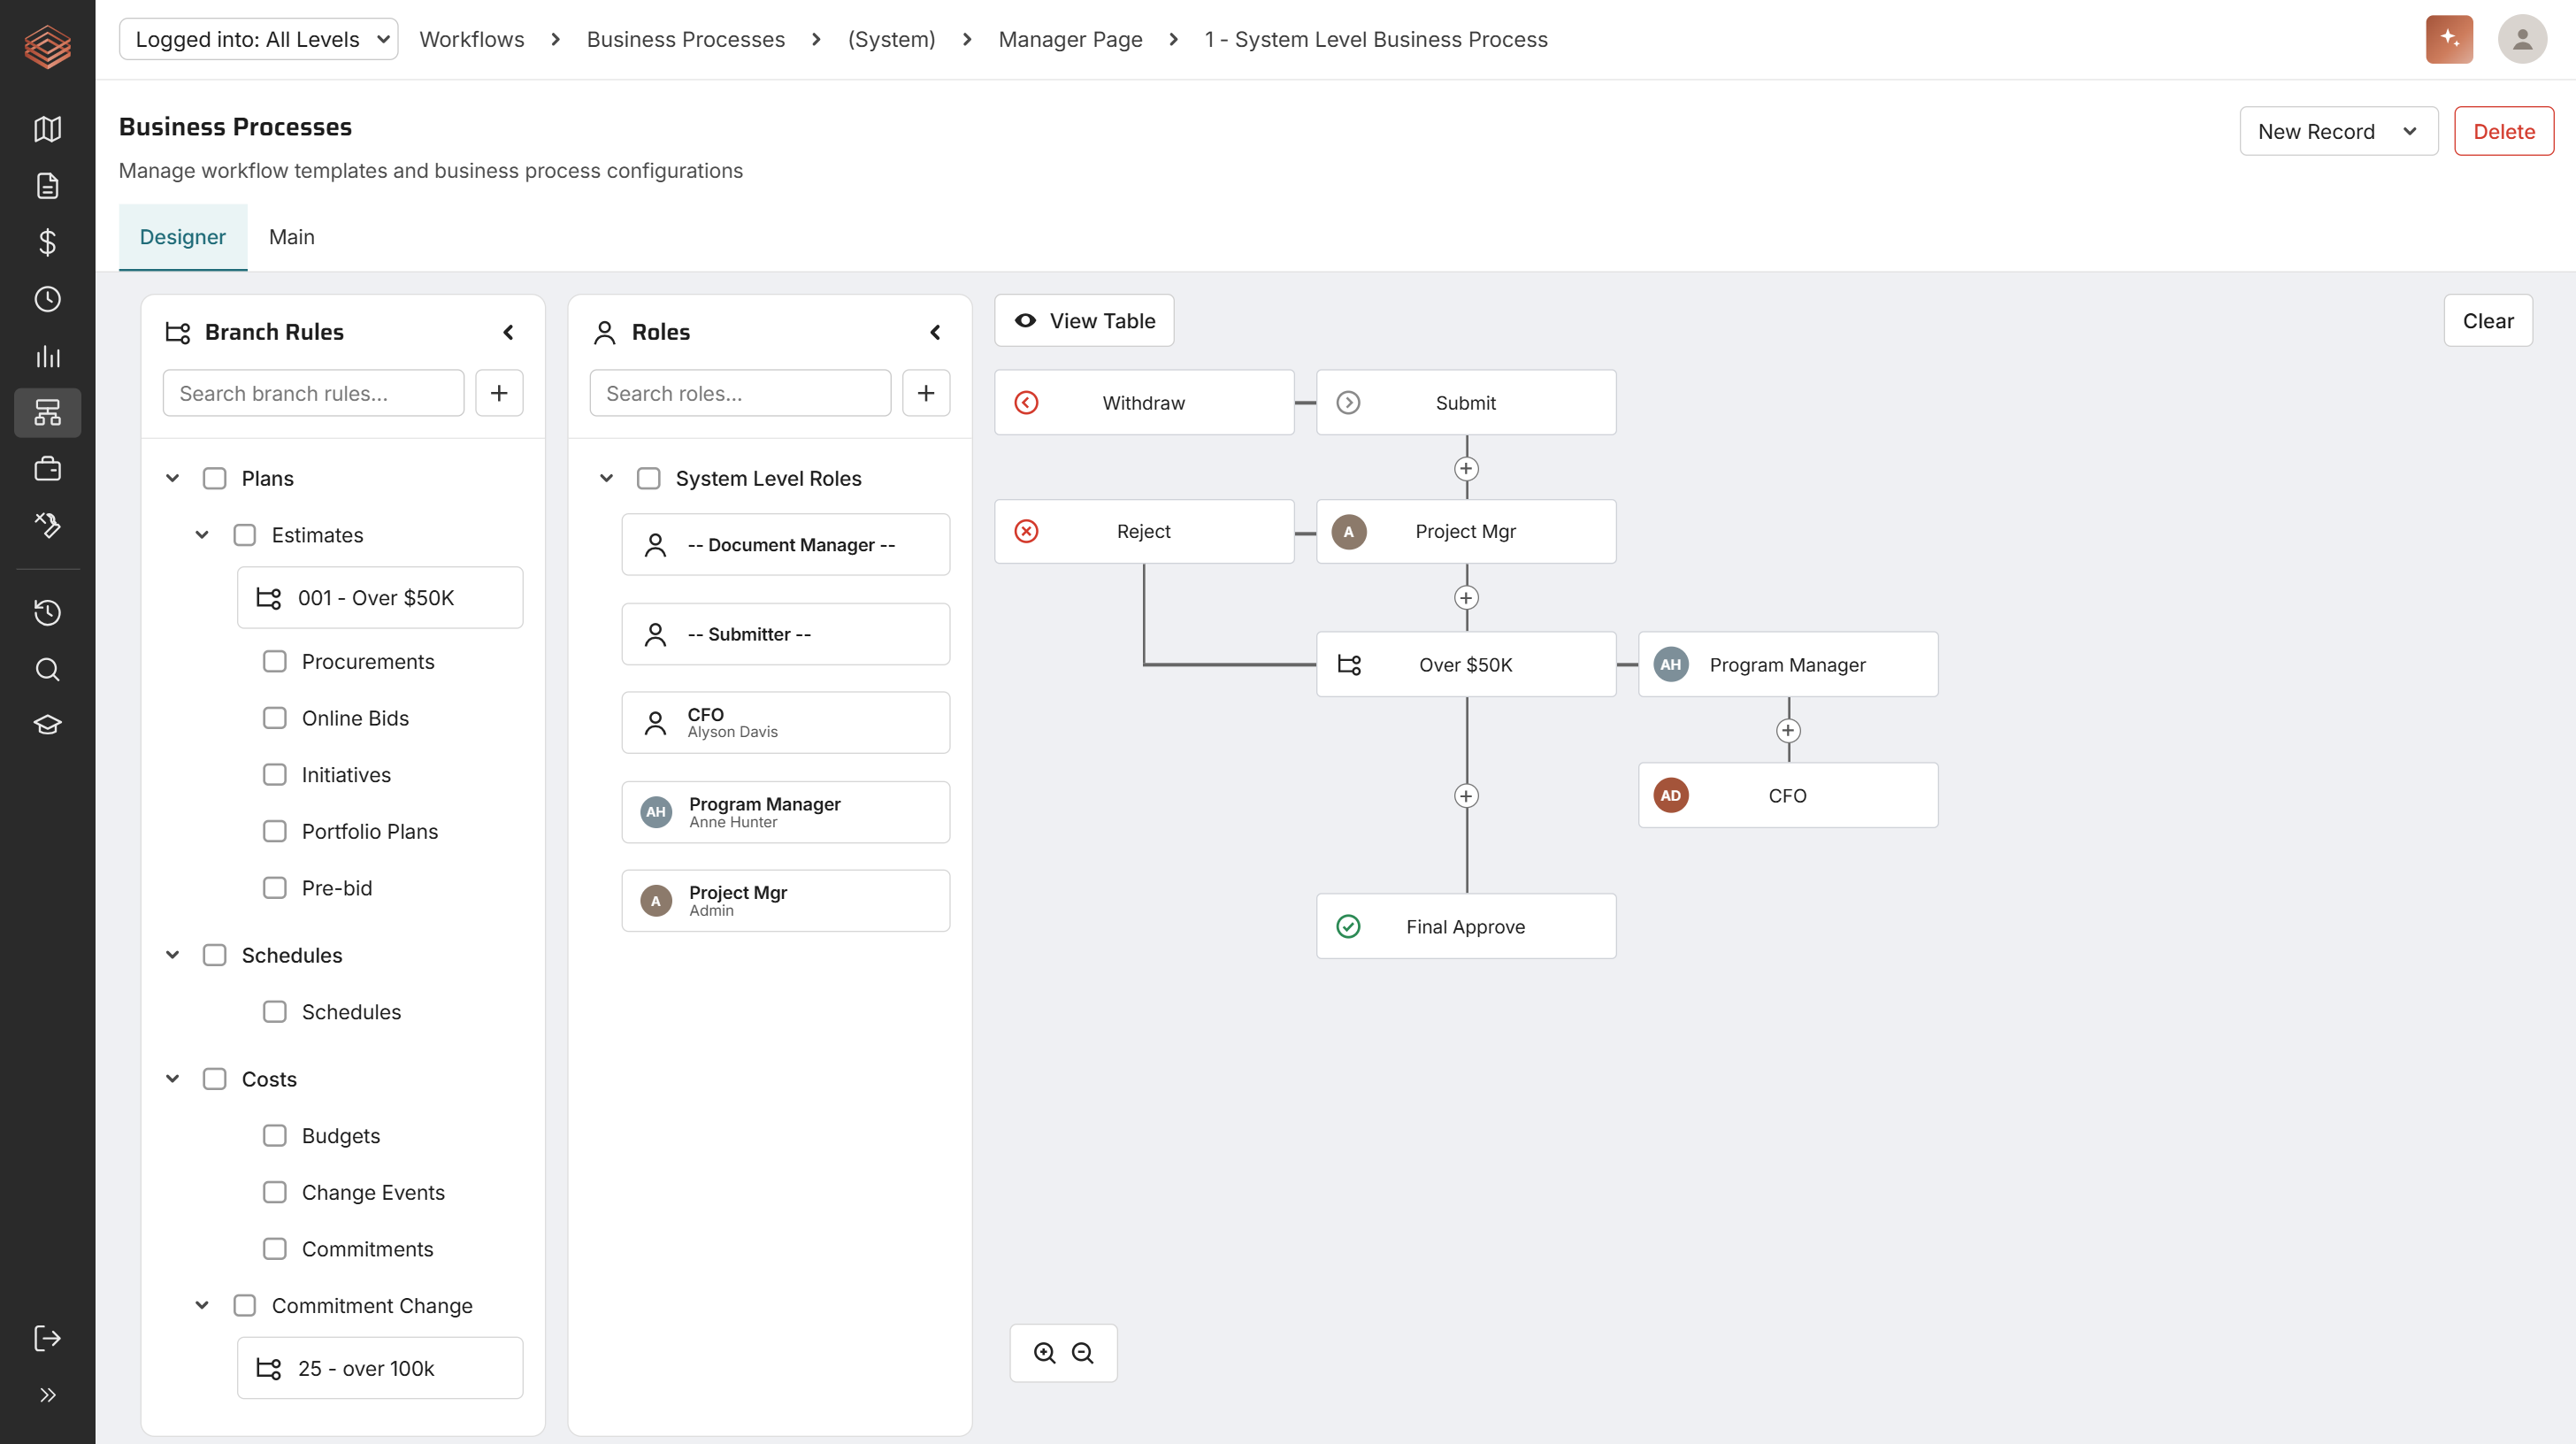The image size is (2576, 1444).
Task: Check the Plans checkbox
Action: point(214,478)
